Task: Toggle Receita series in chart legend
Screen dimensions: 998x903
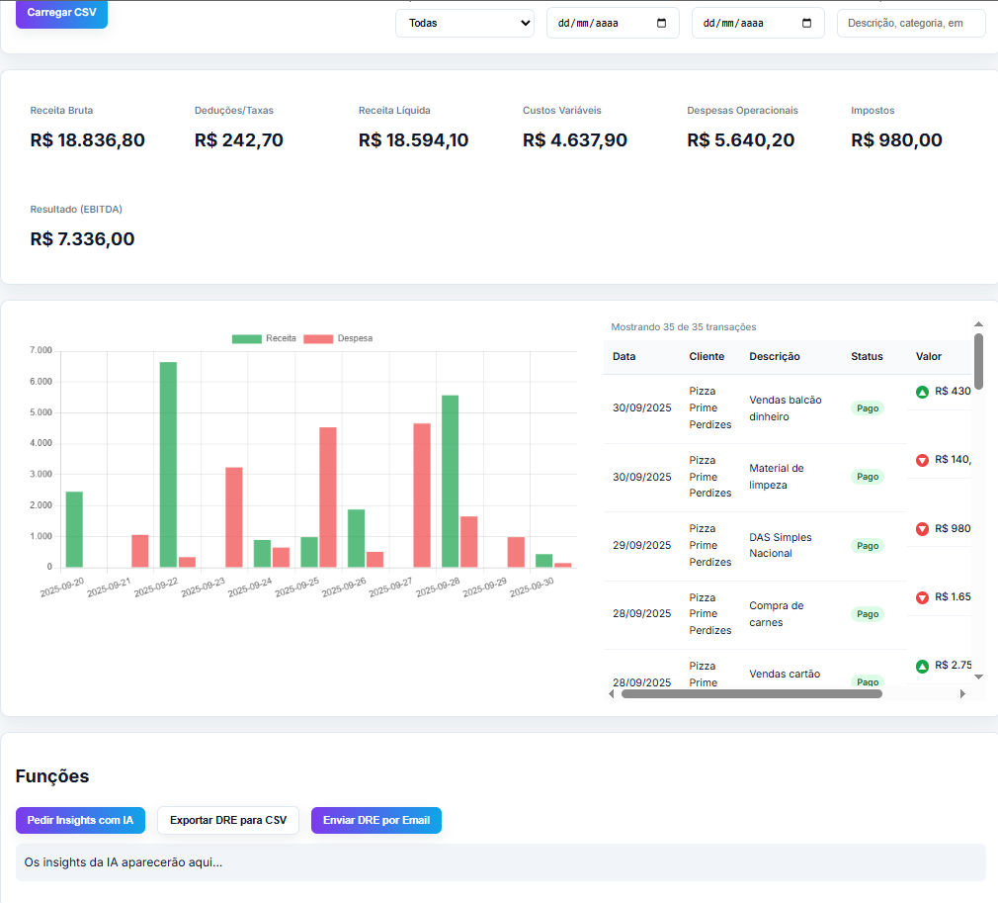Action: pyautogui.click(x=263, y=338)
